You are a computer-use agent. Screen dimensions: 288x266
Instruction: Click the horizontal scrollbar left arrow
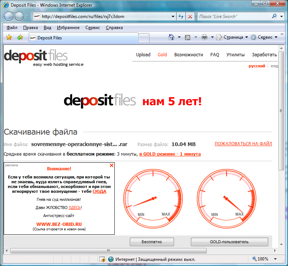[7, 251]
